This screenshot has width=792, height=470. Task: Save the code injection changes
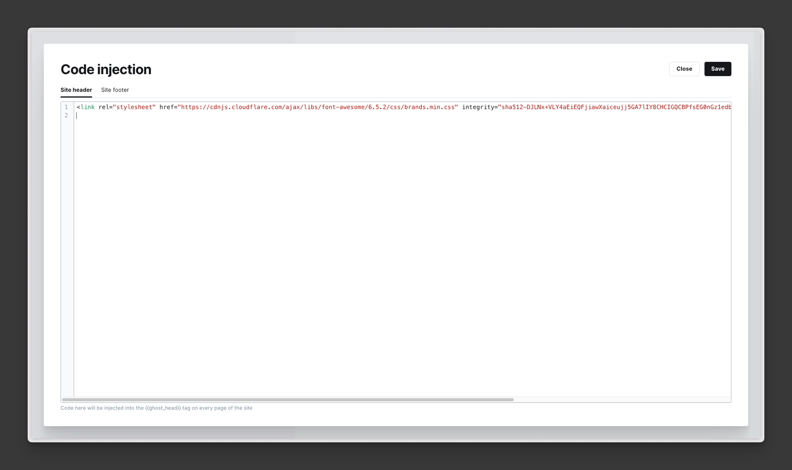(x=717, y=69)
